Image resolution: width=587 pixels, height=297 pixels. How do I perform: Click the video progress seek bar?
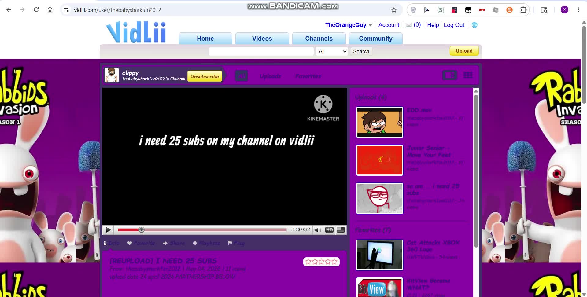pos(202,230)
